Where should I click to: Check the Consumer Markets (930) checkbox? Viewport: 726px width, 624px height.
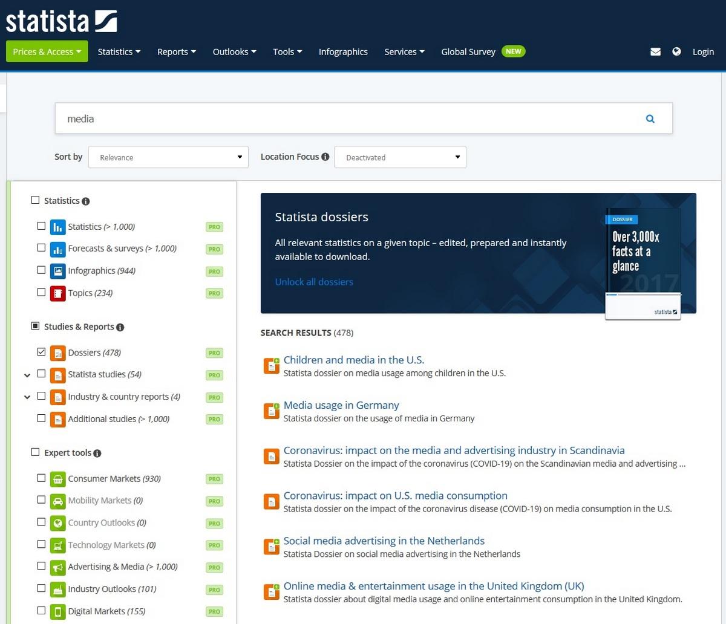pos(41,478)
